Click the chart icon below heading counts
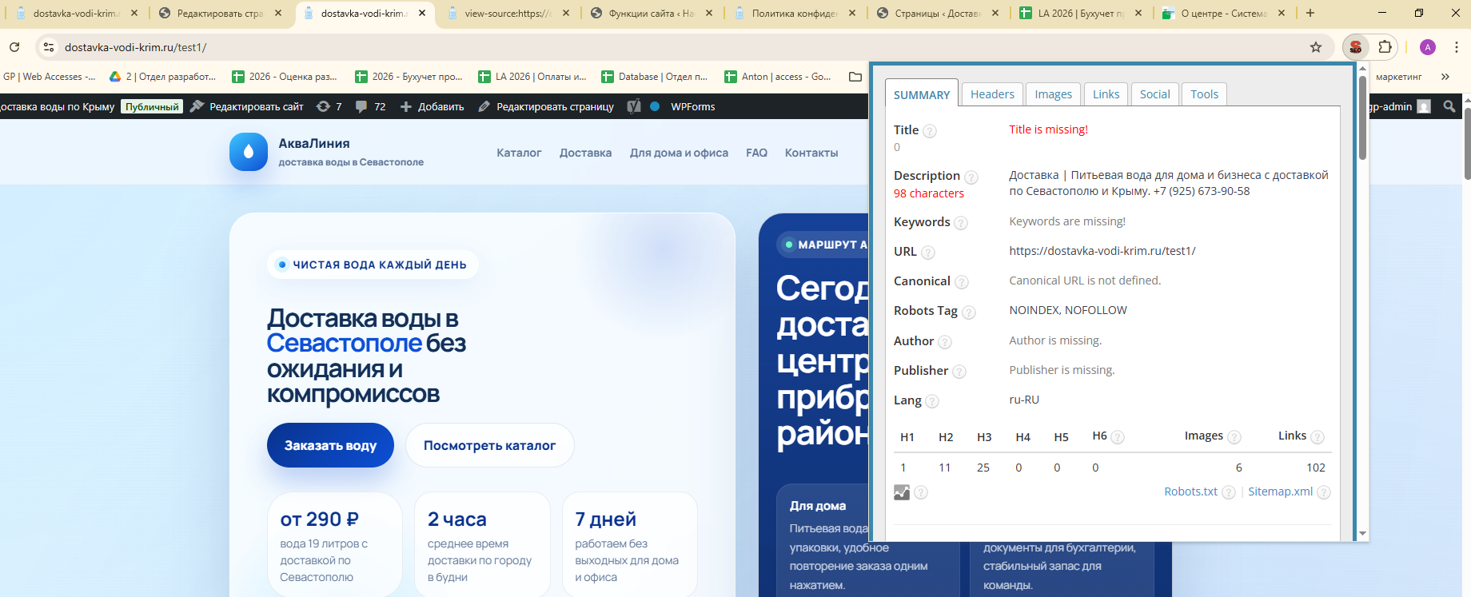 pyautogui.click(x=902, y=492)
